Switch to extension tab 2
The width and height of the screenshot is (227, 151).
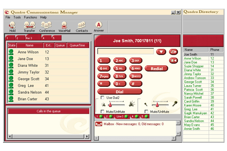tap(20, 38)
